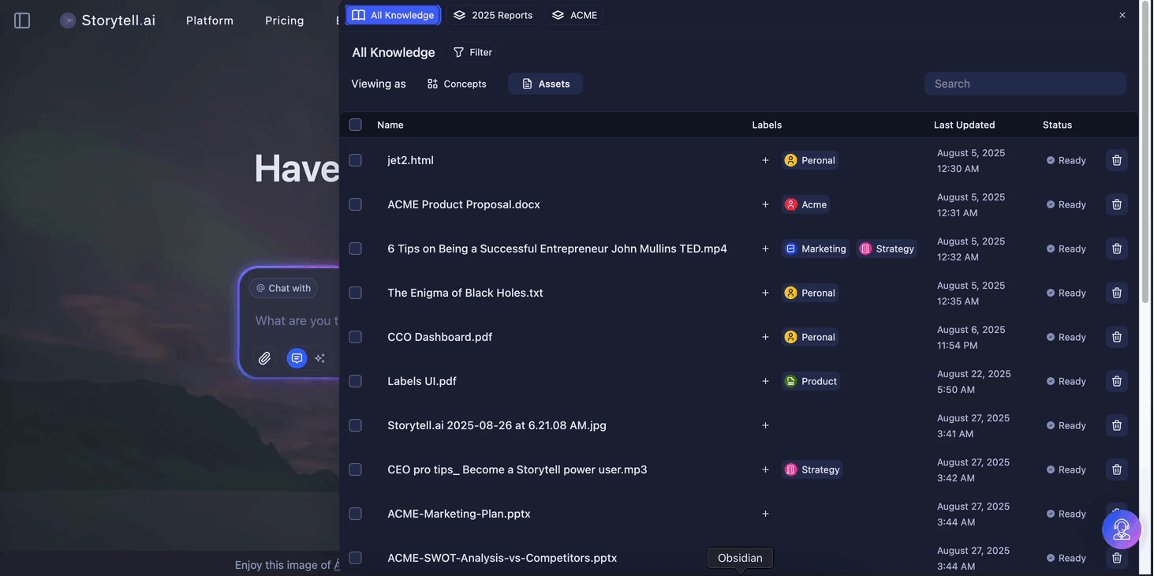Select the 6 Tips Entrepreneur TED.mp4 checkbox
The width and height of the screenshot is (1154, 576).
point(356,249)
